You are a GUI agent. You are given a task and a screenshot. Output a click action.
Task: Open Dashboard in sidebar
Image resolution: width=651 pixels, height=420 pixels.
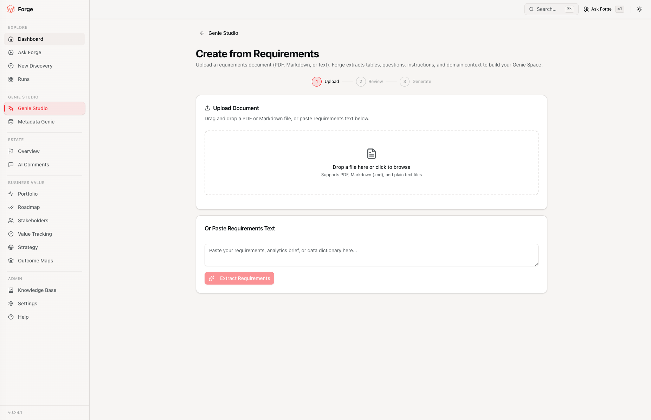click(44, 39)
